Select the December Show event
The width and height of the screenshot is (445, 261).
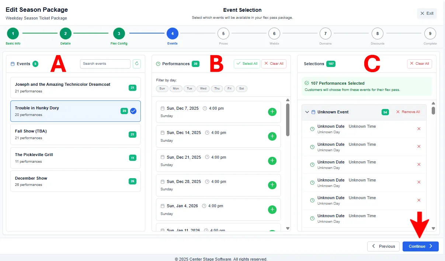(x=76, y=181)
